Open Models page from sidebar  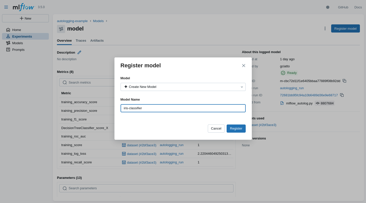coord(17,43)
